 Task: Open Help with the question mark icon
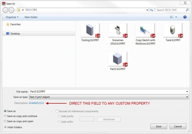(185, 17)
